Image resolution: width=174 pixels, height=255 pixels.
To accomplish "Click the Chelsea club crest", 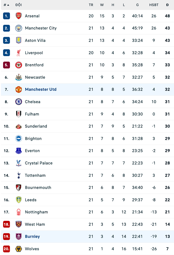I will click(x=19, y=102).
